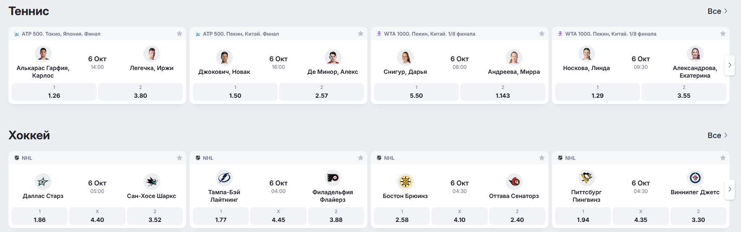Click the Philadelphia Flyers logo
The height and width of the screenshot is (232, 741).
pyautogui.click(x=333, y=178)
